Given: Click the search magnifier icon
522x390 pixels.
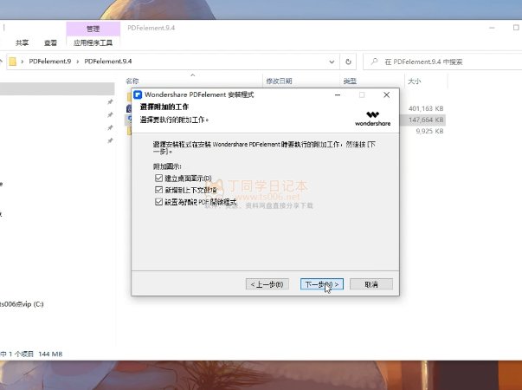Looking at the screenshot, I should (x=374, y=62).
